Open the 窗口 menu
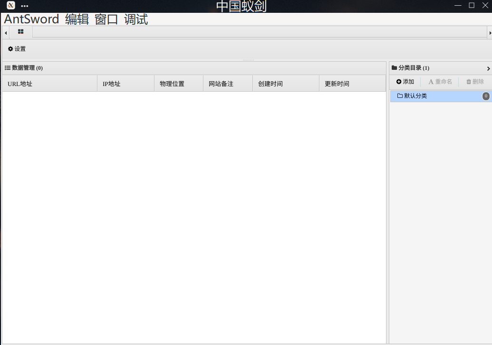The height and width of the screenshot is (345, 492). [105, 19]
